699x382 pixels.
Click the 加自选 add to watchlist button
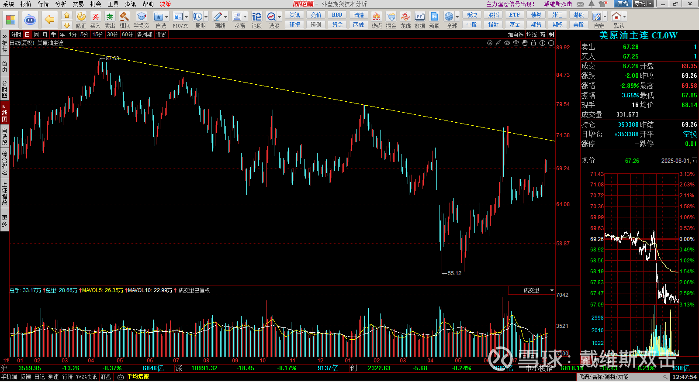click(x=516, y=34)
